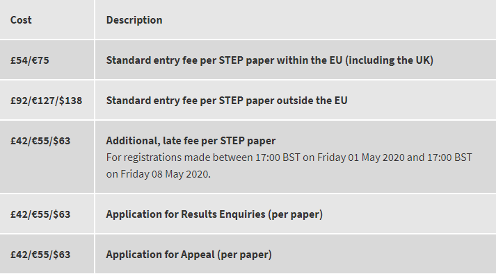This screenshot has width=496, height=274.
Task: Click the registrations date range sentence
Action: pyautogui.click(x=289, y=166)
